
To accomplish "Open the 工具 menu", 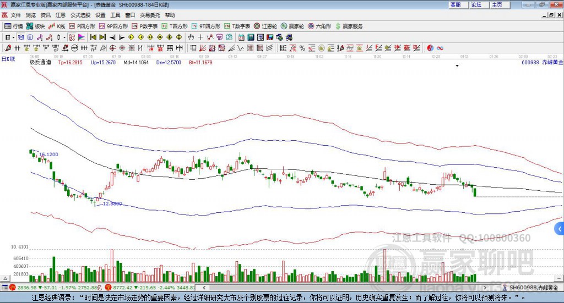I will coord(115,15).
